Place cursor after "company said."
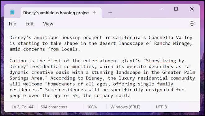The height and width of the screenshot is (116, 205). tap(130, 96)
